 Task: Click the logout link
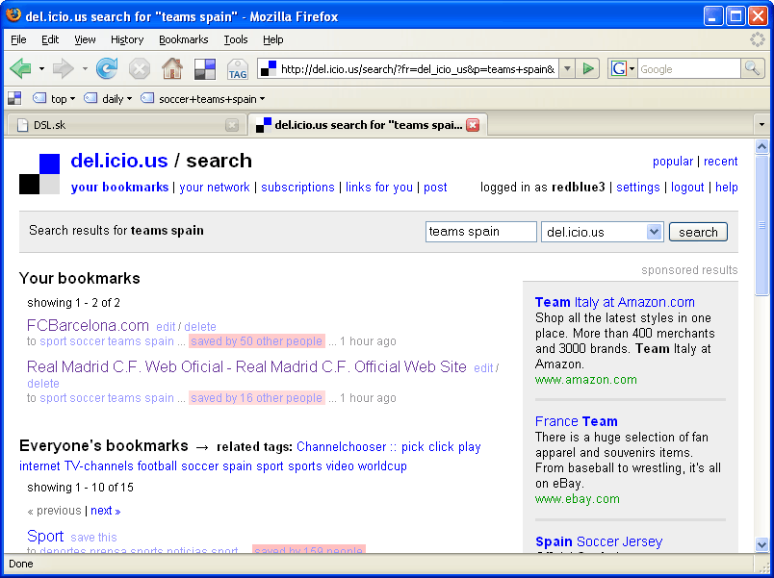[687, 187]
